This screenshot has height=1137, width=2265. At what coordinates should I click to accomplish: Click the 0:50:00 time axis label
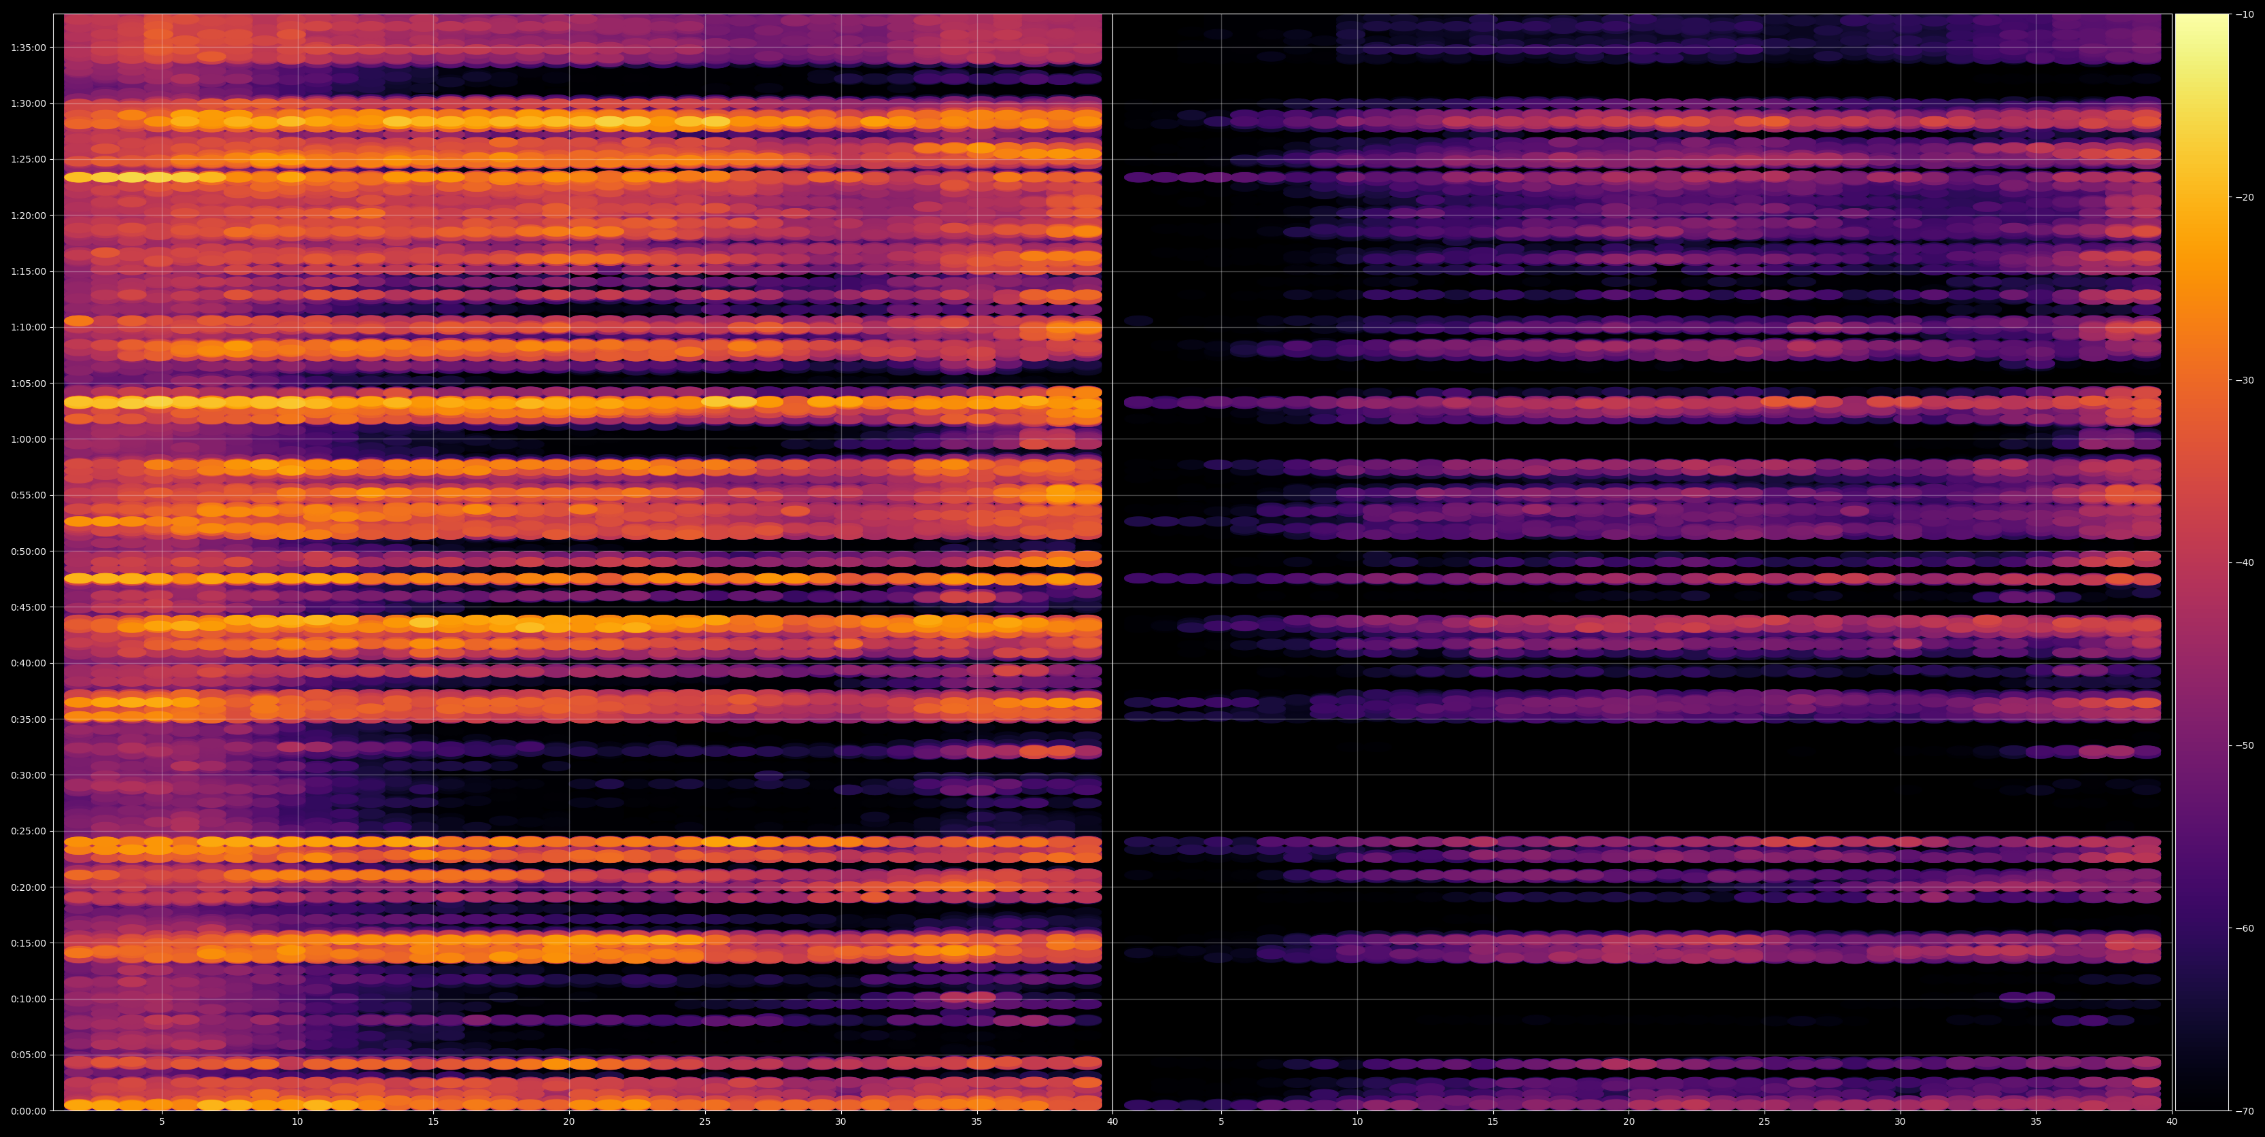tap(28, 551)
